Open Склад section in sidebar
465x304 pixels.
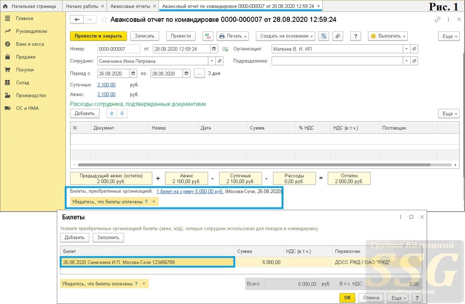coord(22,83)
